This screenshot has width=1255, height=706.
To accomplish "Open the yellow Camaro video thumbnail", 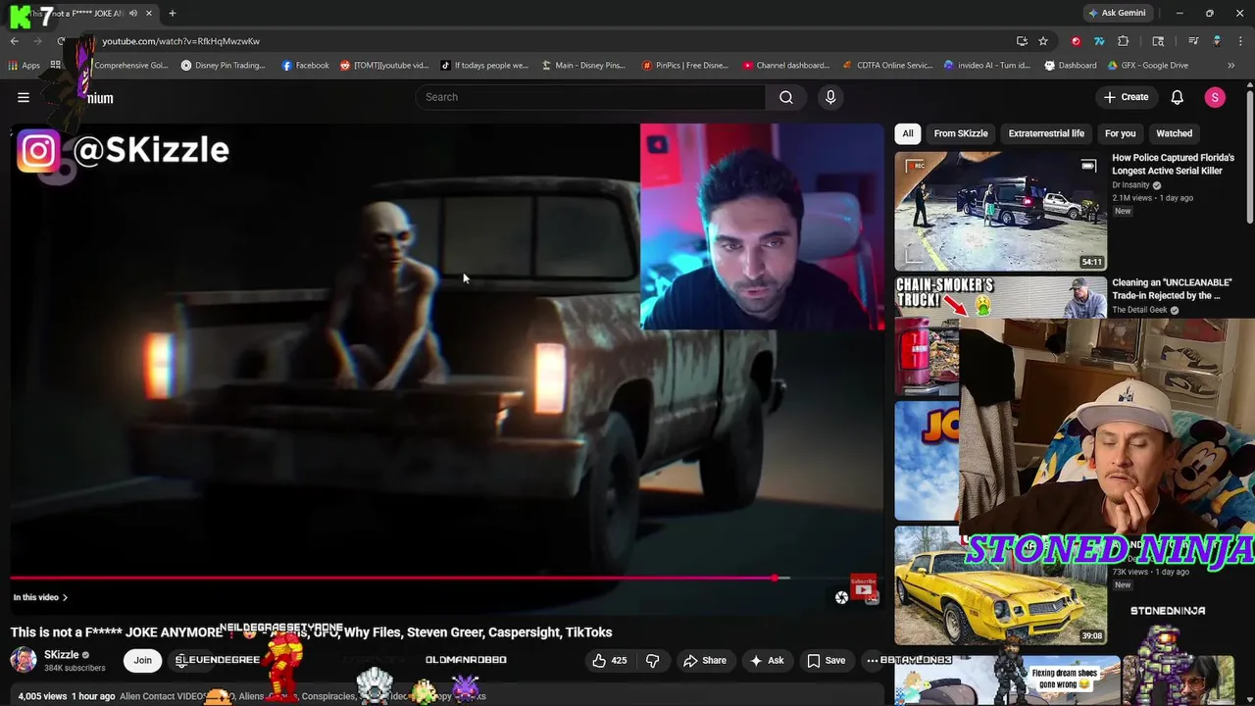I will click(x=1000, y=585).
